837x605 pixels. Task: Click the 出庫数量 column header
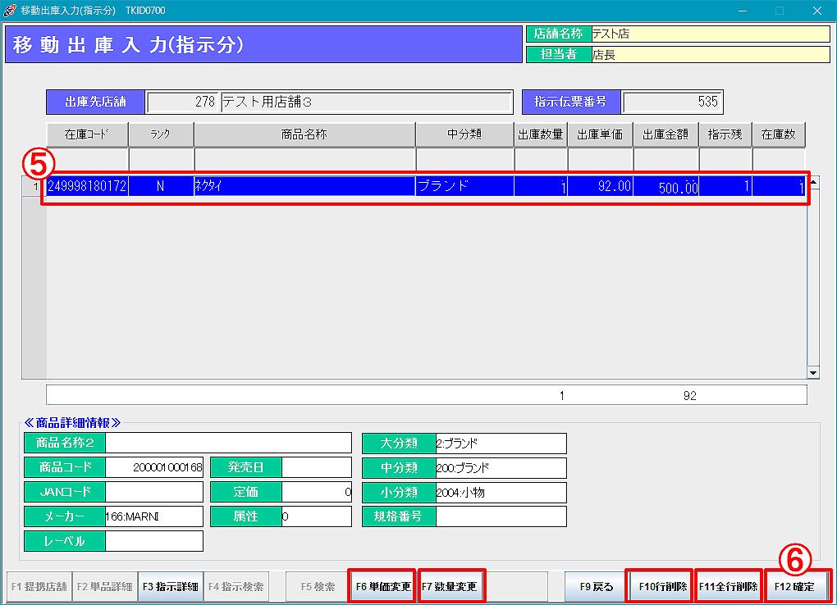540,134
